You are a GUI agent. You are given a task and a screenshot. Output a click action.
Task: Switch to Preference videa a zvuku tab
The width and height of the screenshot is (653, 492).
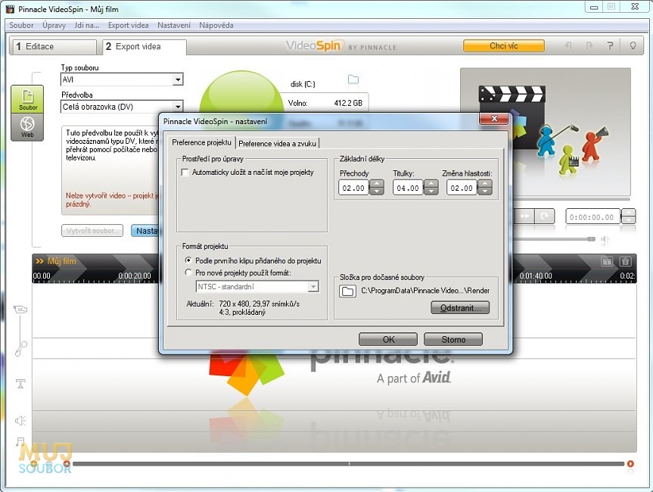(278, 143)
